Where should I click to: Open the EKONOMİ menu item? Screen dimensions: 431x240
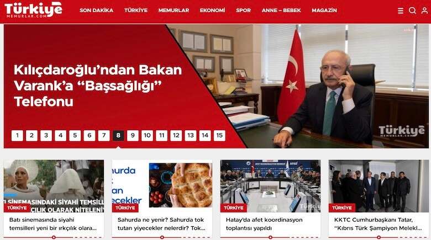tap(213, 10)
